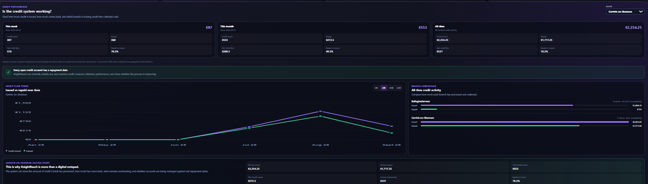This screenshot has width=648, height=184.
Task: Click This month Net credit flow €280.5 tile
Action: (x=271, y=50)
